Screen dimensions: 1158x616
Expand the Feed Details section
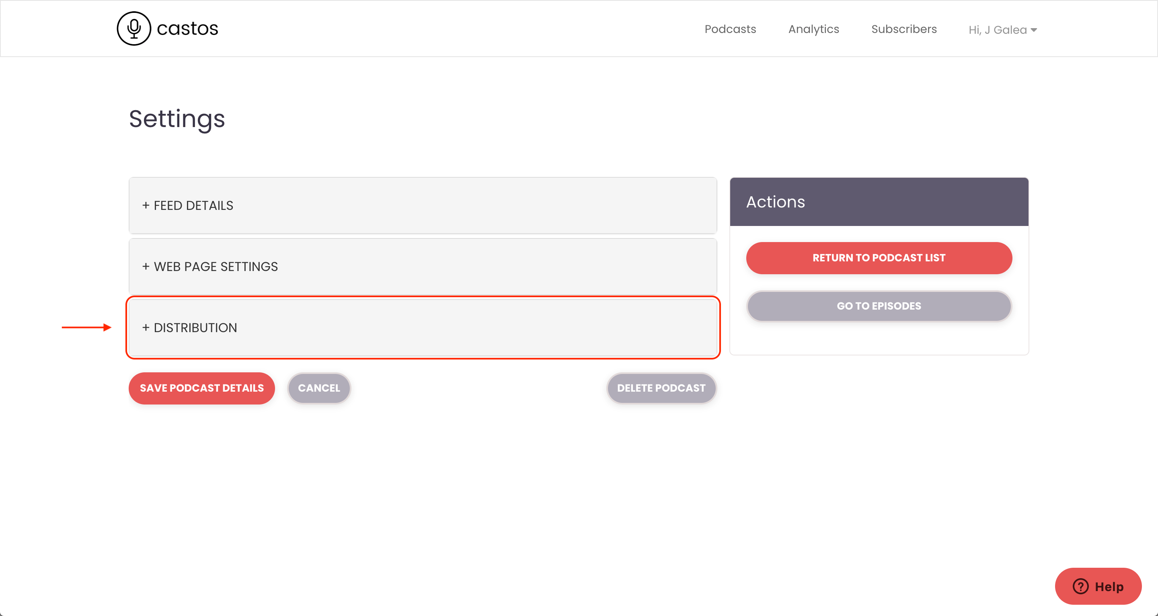(x=423, y=205)
